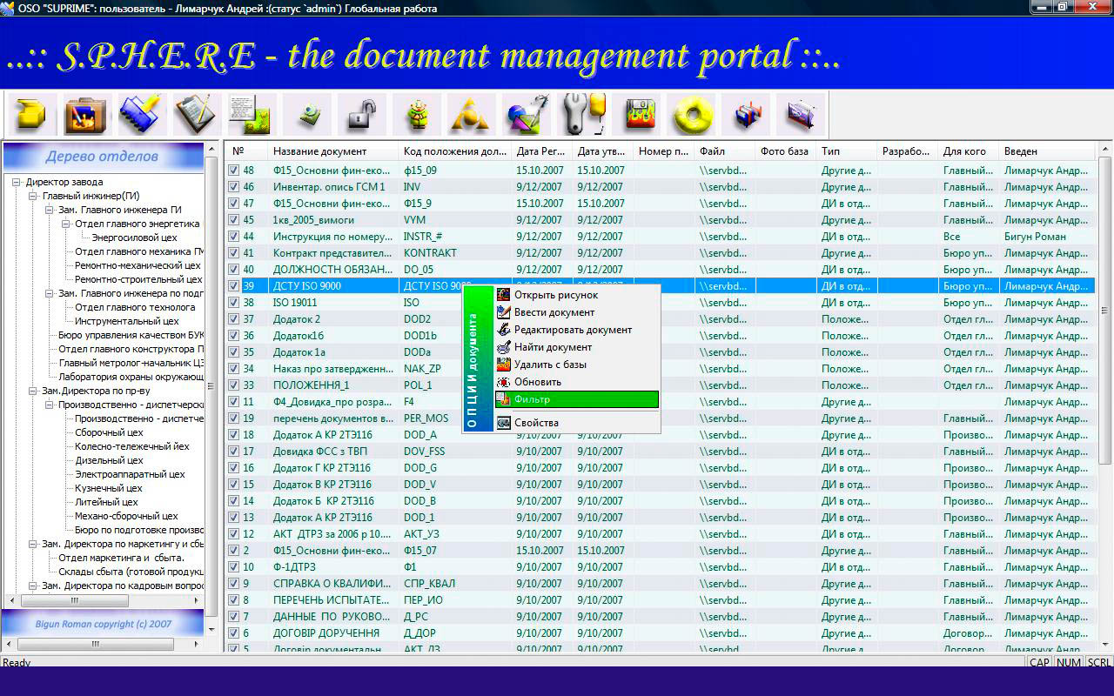Collapse the Зам. Главного инженера ГИ node
1114x696 pixels.
tap(50, 210)
